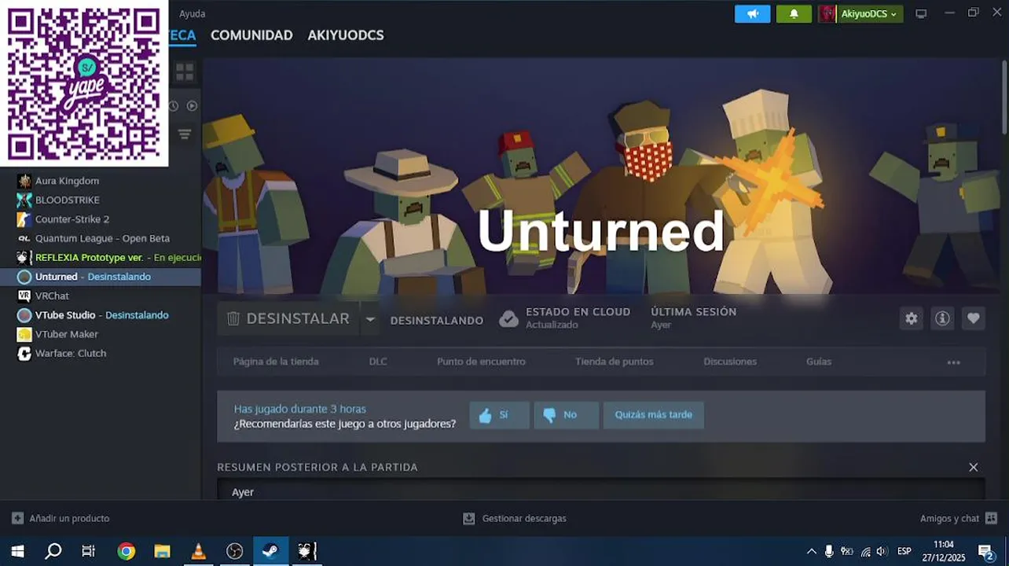Select VRChat in the library list
This screenshot has height=566, width=1009.
tap(101, 296)
